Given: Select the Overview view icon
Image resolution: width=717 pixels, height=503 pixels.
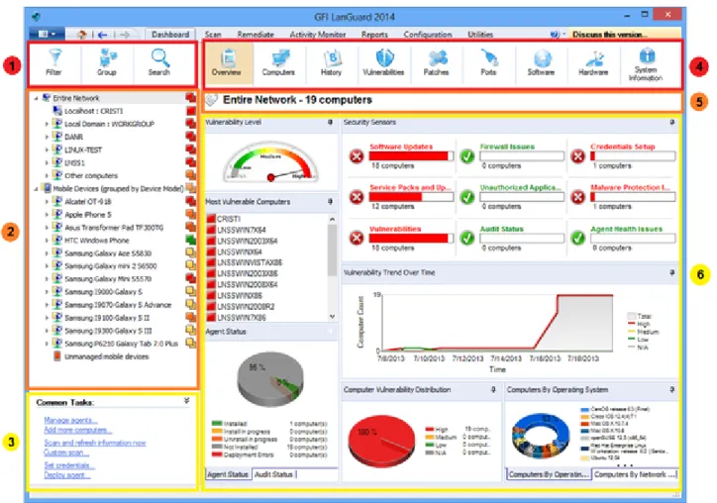Looking at the screenshot, I should coord(227,62).
